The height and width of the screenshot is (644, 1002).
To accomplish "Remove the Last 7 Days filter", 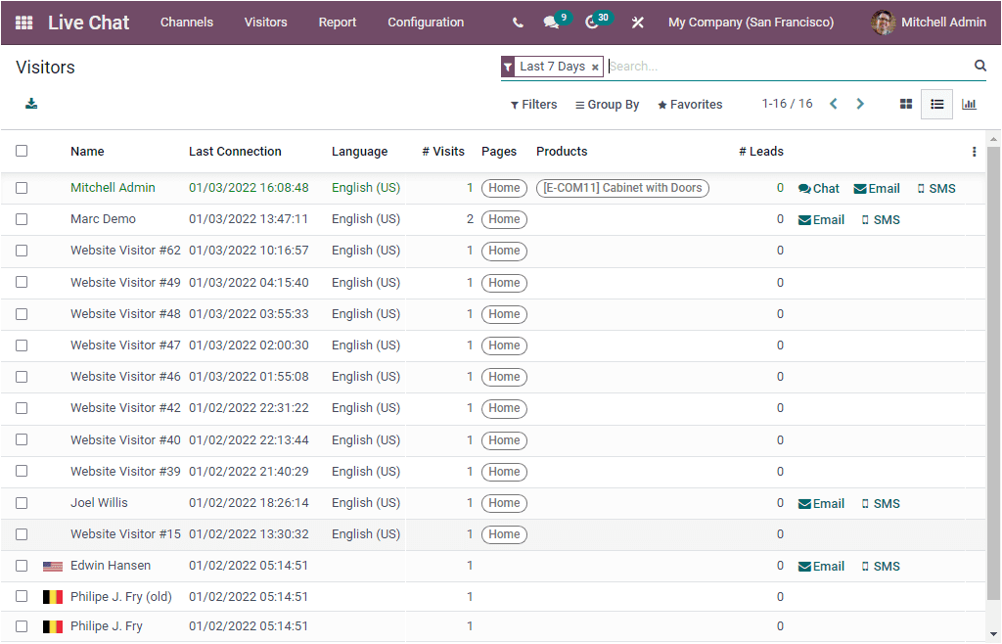I will coord(595,67).
